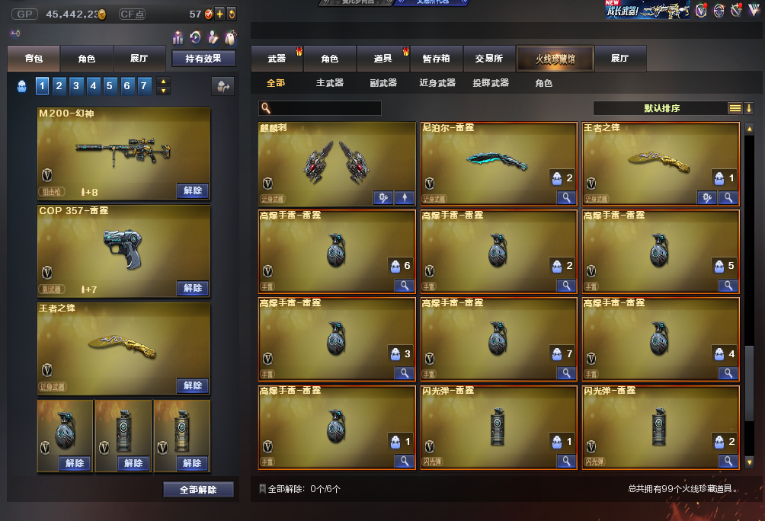Open the ranking podium icon above 持有效果
Viewport: 765px width, 521px height.
coord(178,37)
